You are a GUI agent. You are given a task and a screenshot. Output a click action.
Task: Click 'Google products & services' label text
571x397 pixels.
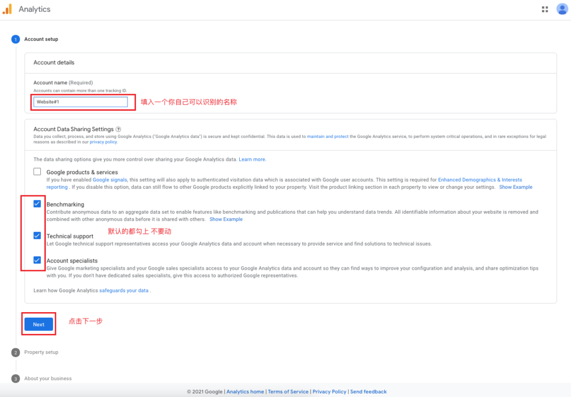point(83,172)
